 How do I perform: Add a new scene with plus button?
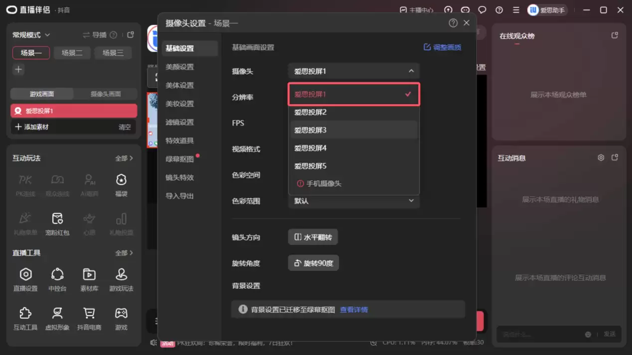click(18, 70)
